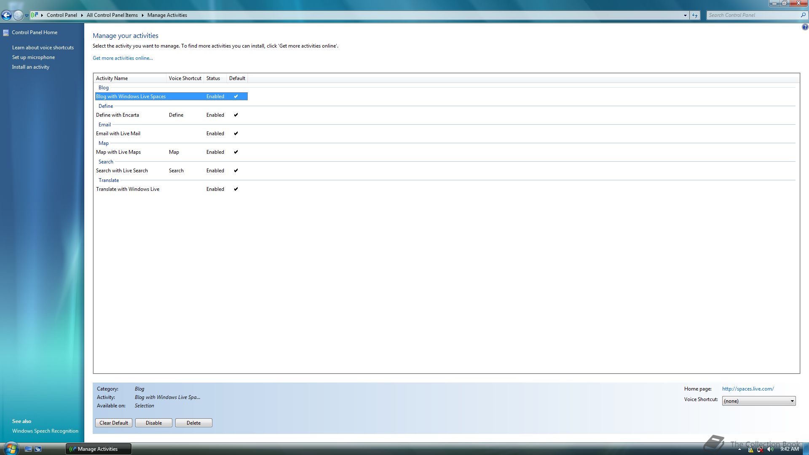Sort by Activity Name column header
809x455 pixels.
click(x=130, y=78)
